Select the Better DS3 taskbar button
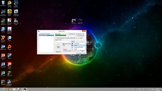162x91 pixels. 25,89
